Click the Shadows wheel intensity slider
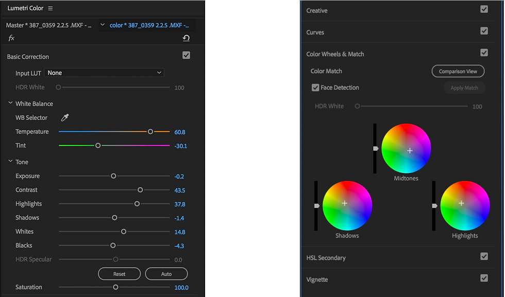Screen dimensions: 505x297 click(x=316, y=205)
